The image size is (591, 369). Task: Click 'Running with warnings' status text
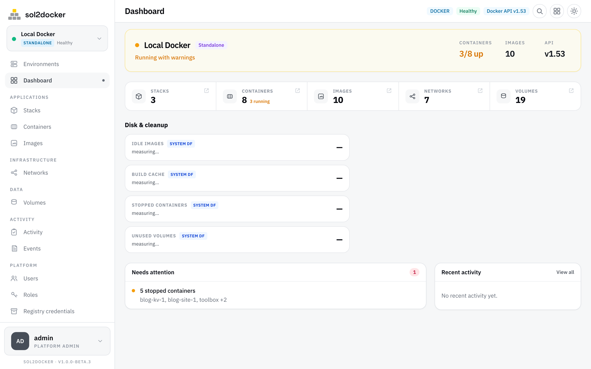click(165, 58)
